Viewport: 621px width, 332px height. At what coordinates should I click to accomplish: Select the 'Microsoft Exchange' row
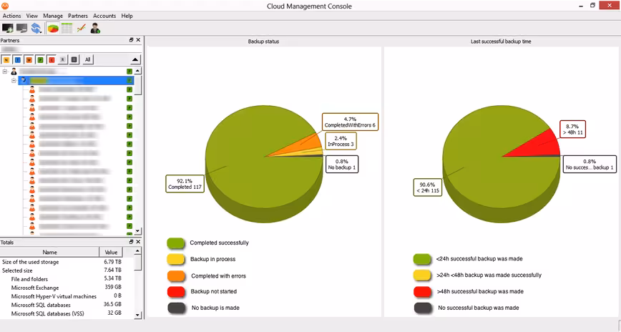[62, 288]
